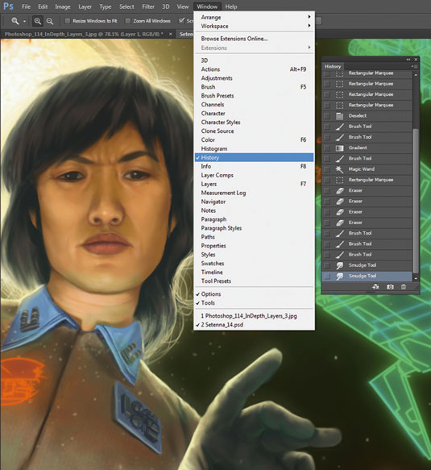Toggle Zoom All Windows checkbox
Screen dimensions: 431x470
tap(128, 21)
